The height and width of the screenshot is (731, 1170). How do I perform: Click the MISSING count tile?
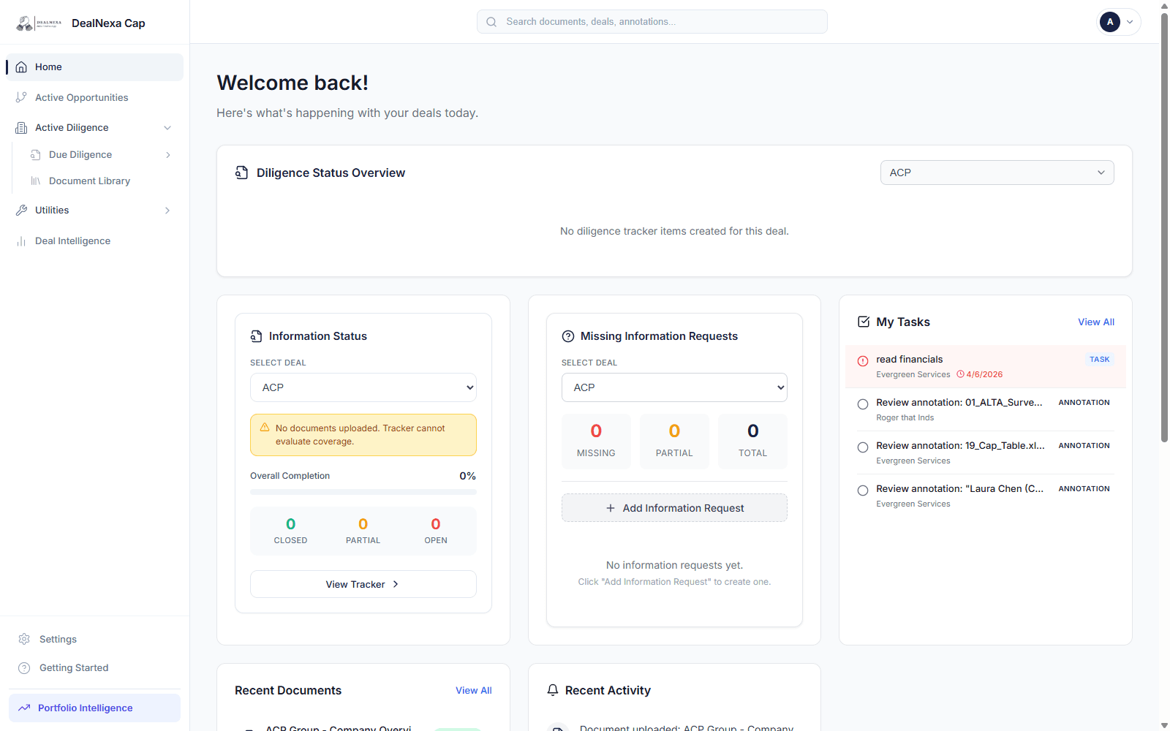(596, 442)
